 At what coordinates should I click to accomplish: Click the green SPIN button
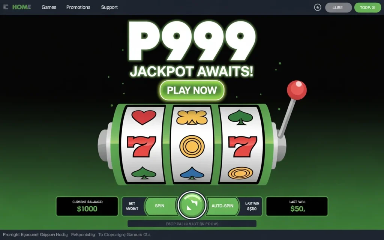[160, 206]
